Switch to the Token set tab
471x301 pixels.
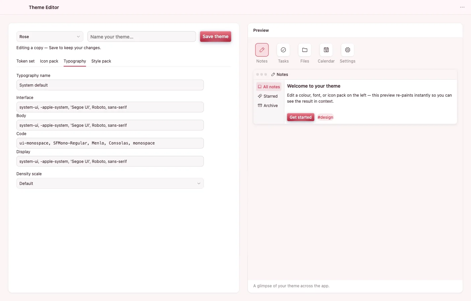click(25, 61)
